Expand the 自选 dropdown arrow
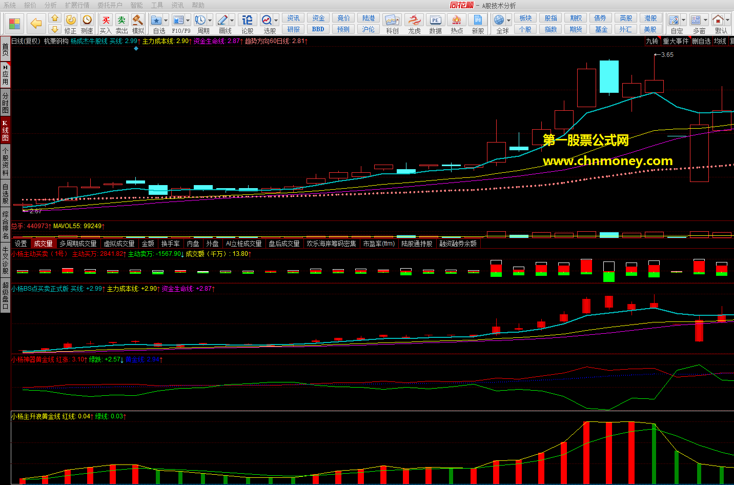734x485 pixels. [166, 20]
